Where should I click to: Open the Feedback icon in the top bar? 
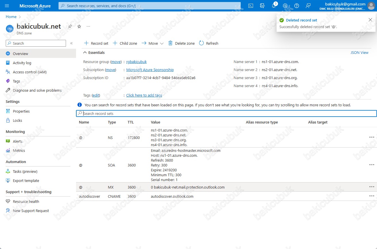pyautogui.click(x=308, y=6)
